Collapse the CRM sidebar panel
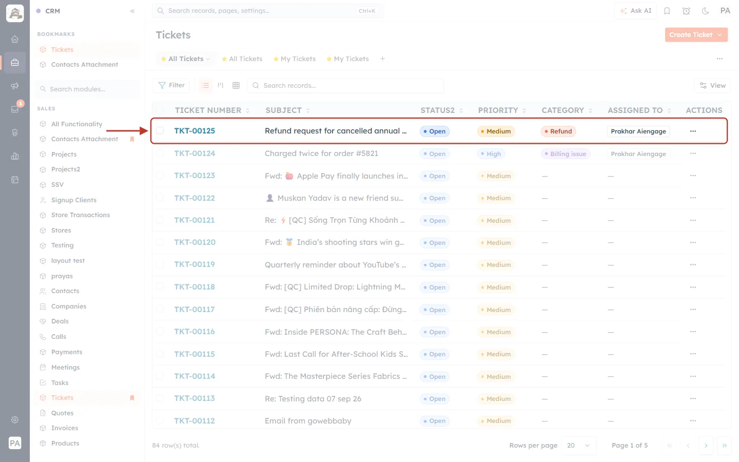 [x=132, y=11]
